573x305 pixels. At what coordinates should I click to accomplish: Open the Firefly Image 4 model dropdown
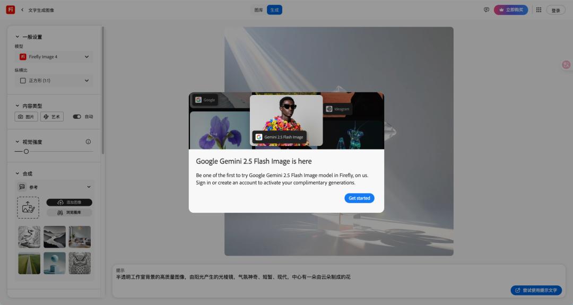(54, 57)
